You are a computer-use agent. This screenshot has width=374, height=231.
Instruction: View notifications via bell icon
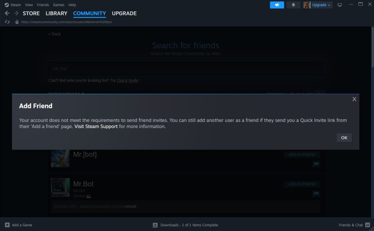[293, 5]
